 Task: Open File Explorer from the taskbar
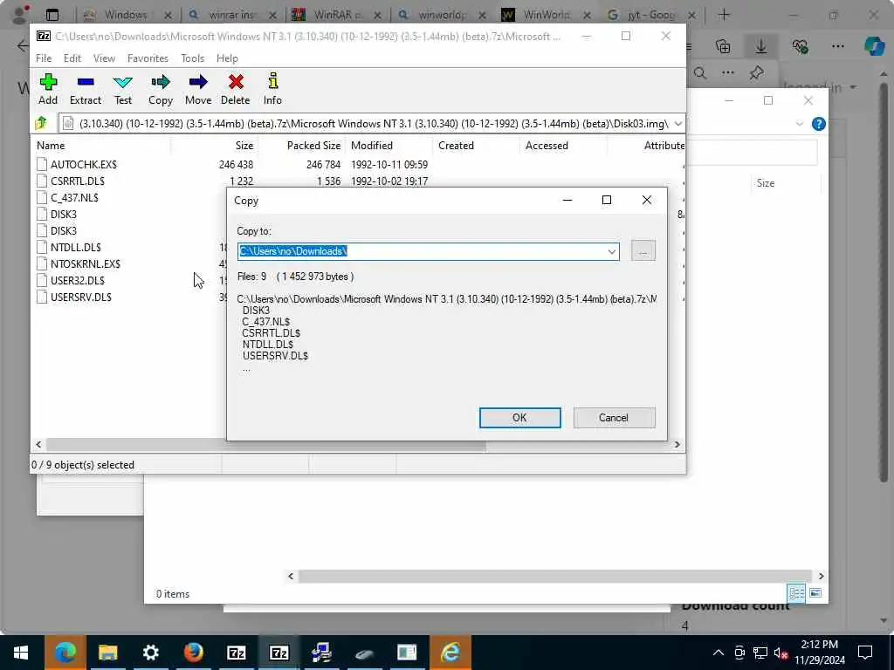tap(107, 653)
